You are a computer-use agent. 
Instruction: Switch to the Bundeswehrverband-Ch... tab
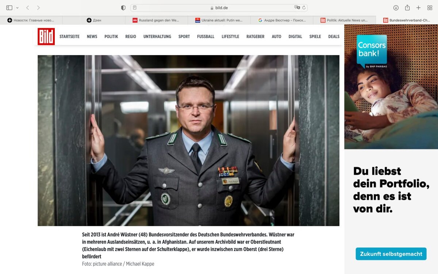coord(407,20)
